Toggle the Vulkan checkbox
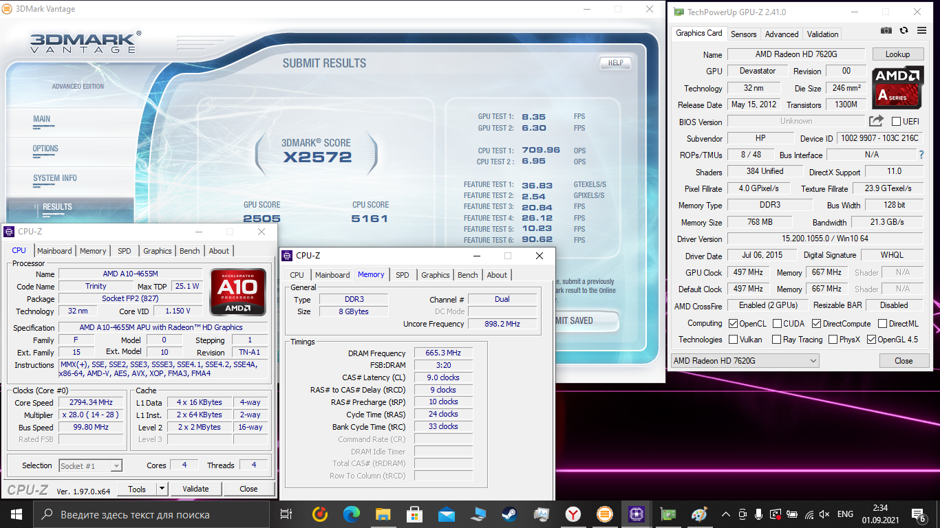The height and width of the screenshot is (528, 940). tap(734, 339)
